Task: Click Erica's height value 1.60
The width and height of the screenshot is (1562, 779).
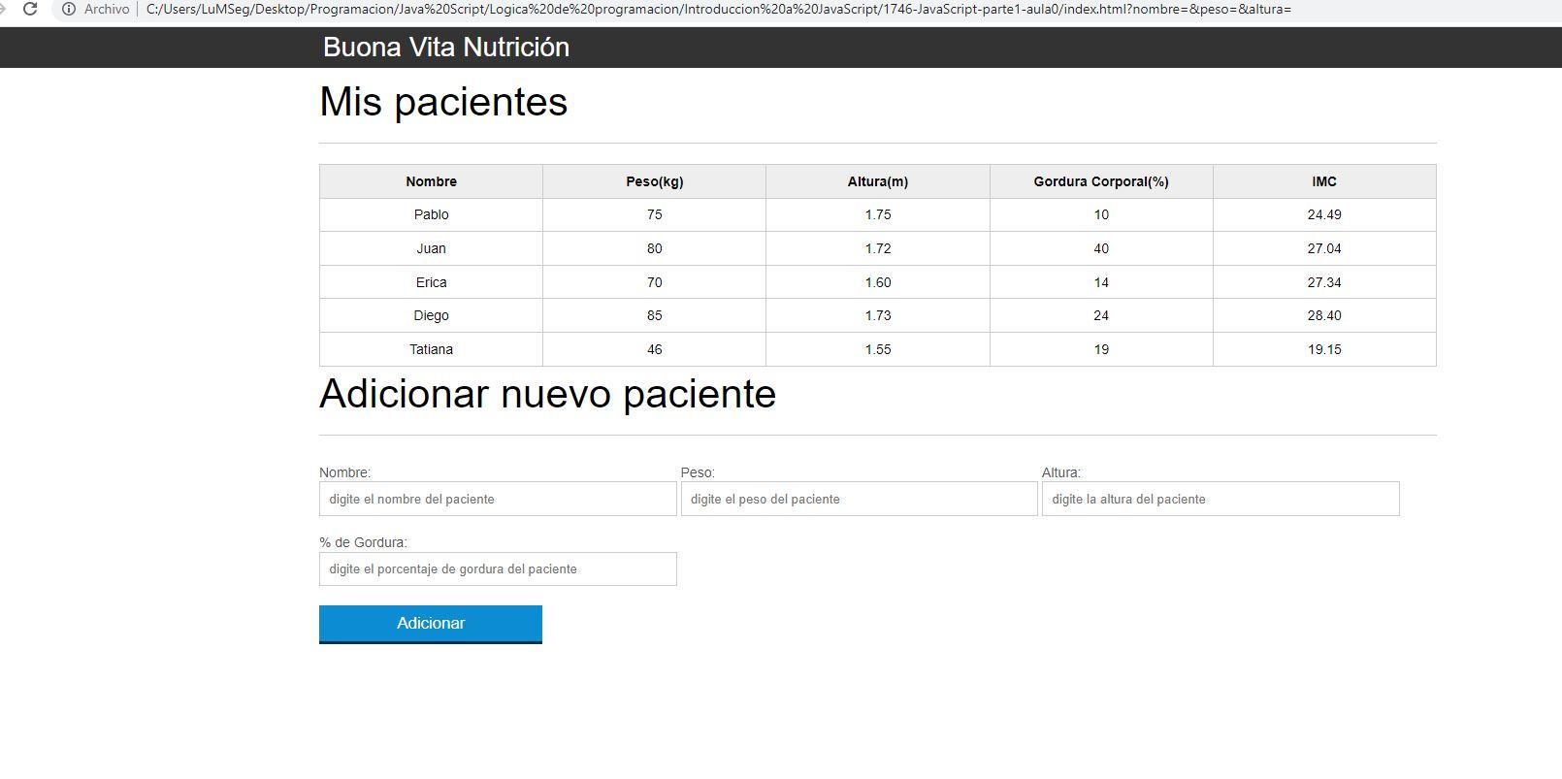Action: (878, 282)
